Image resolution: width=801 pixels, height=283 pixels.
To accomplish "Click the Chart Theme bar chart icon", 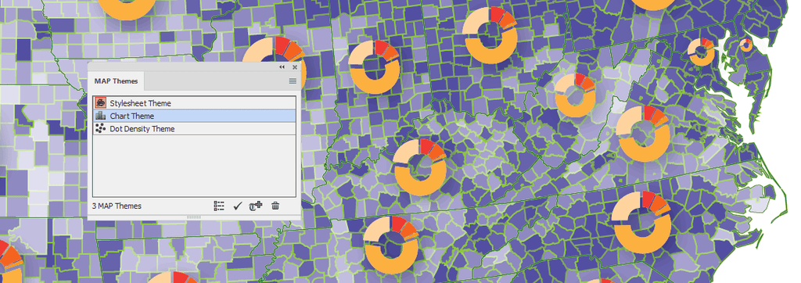I will pos(101,116).
